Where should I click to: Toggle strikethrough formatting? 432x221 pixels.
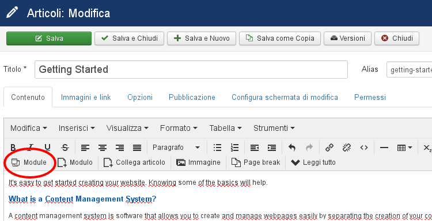[65, 148]
